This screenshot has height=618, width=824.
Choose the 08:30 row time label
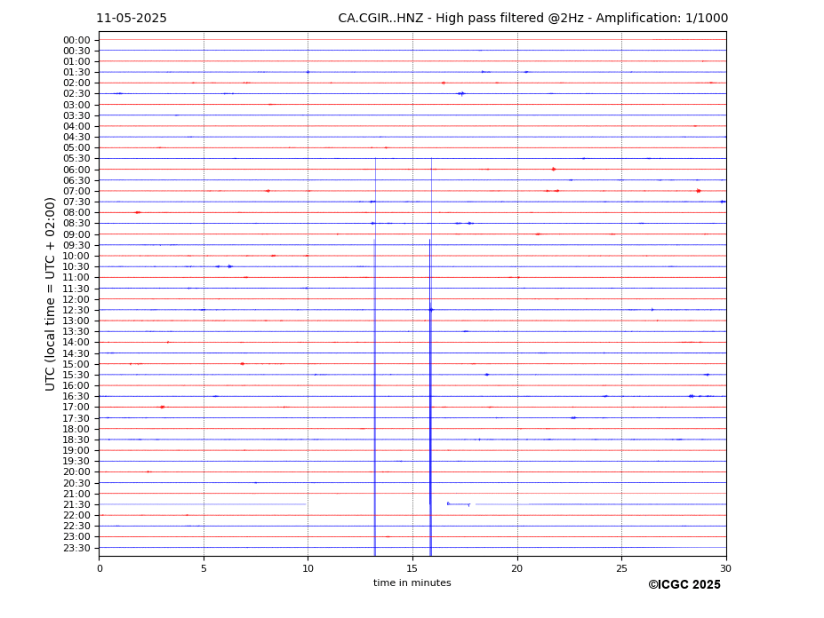pyautogui.click(x=76, y=224)
